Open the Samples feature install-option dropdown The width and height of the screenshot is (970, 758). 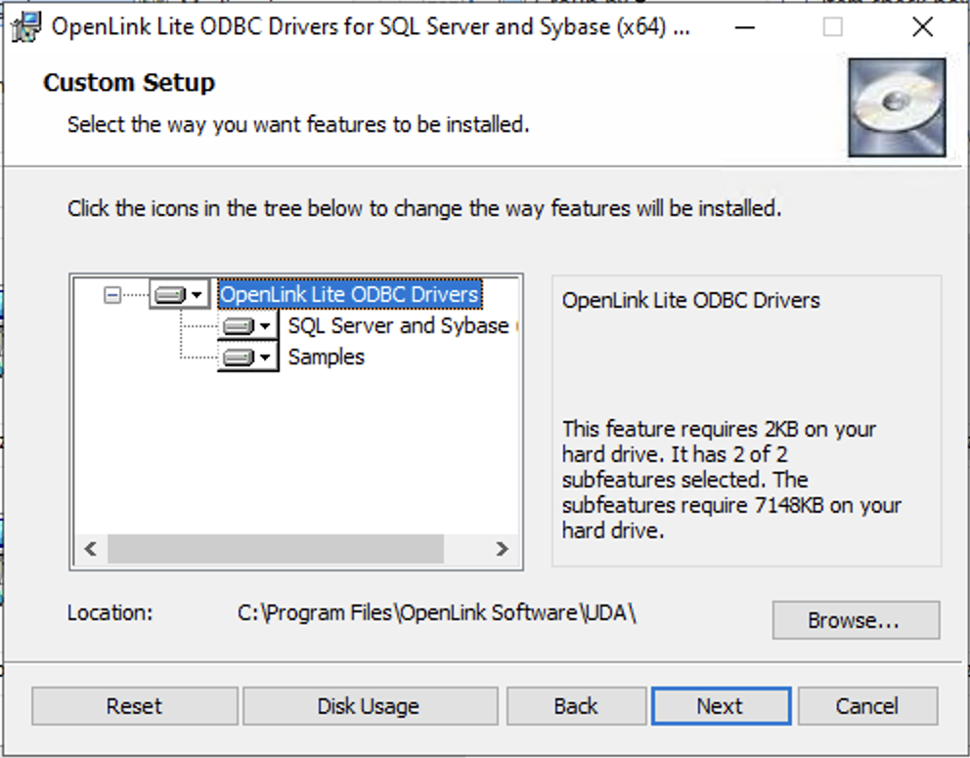coord(248,358)
